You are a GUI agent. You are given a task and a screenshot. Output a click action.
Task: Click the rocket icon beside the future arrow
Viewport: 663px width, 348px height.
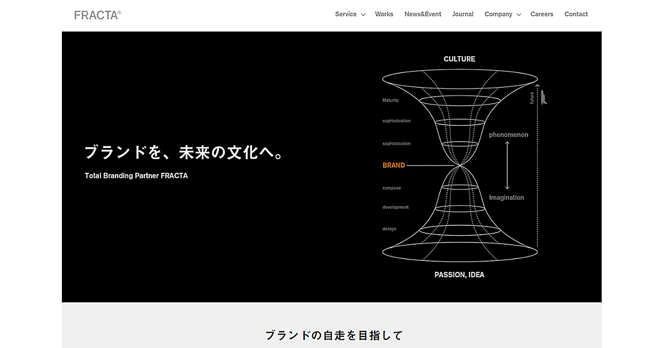click(x=544, y=97)
